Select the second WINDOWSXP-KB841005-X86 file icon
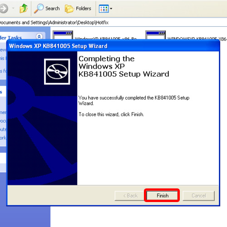The width and height of the screenshot is (227, 227). tap(155, 35)
